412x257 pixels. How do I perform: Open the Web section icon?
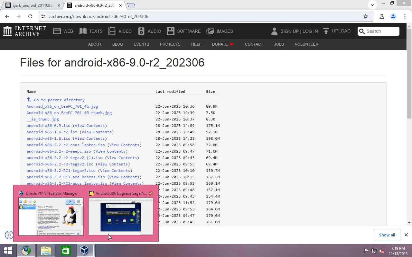click(57, 31)
